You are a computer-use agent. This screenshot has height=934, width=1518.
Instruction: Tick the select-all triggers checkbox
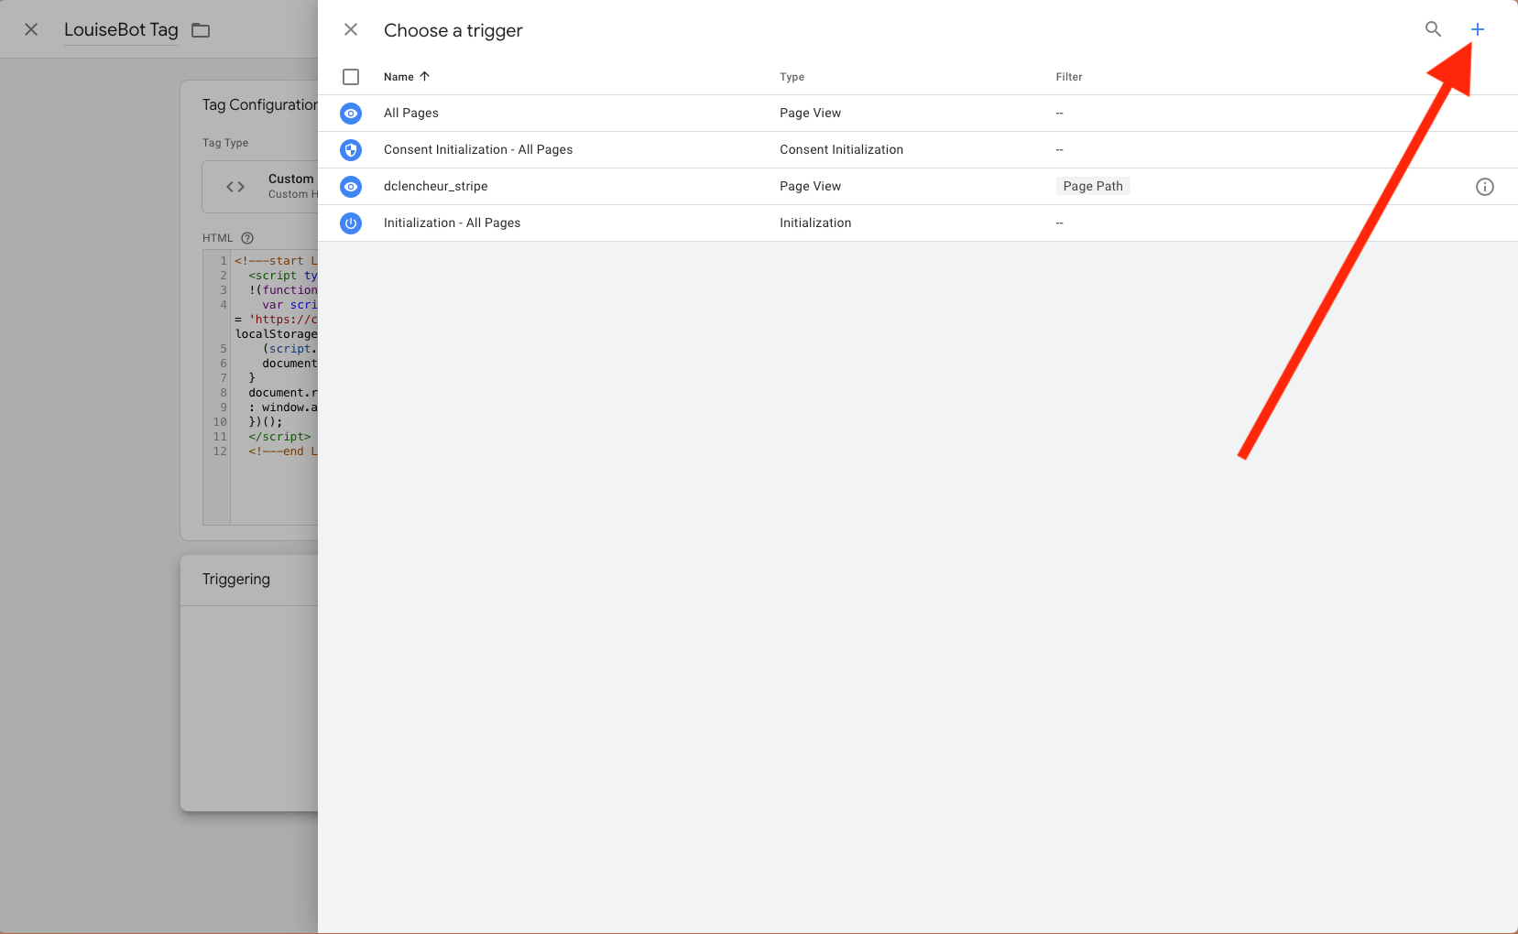351,77
